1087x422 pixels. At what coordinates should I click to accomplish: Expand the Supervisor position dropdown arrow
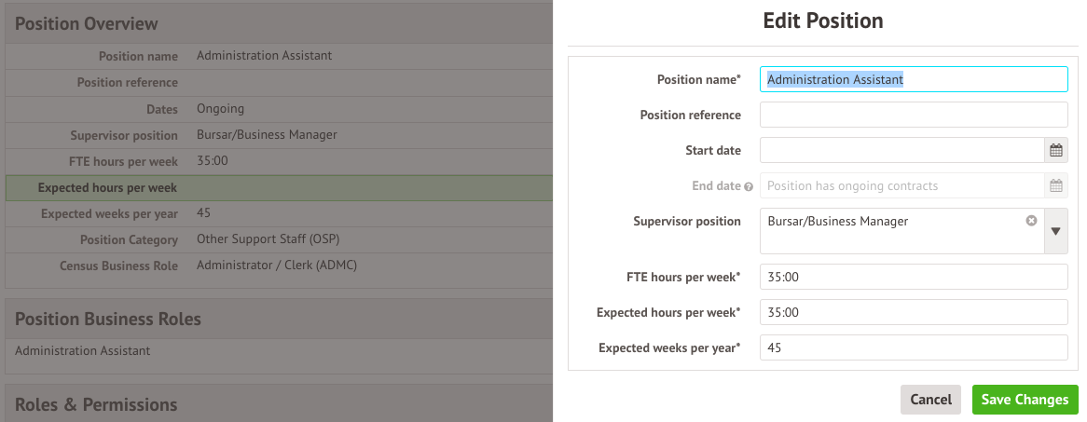1055,231
